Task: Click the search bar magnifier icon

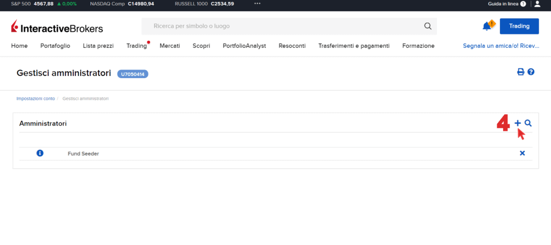Action: (x=428, y=26)
